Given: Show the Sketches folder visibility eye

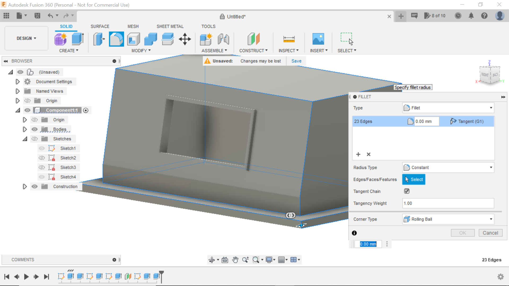Looking at the screenshot, I should (34, 138).
